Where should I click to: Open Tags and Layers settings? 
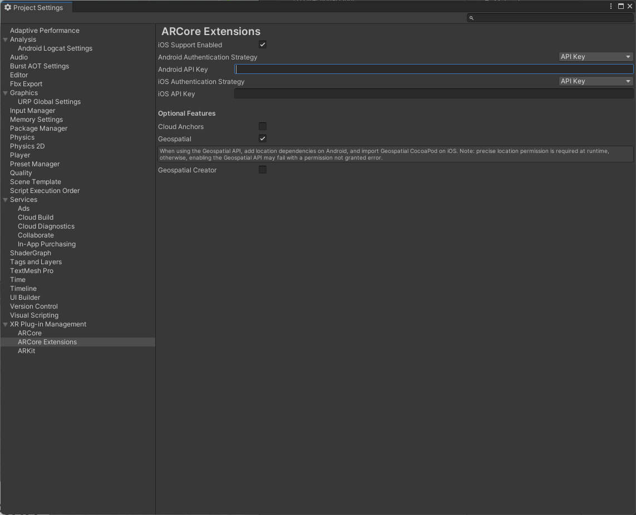pyautogui.click(x=36, y=263)
